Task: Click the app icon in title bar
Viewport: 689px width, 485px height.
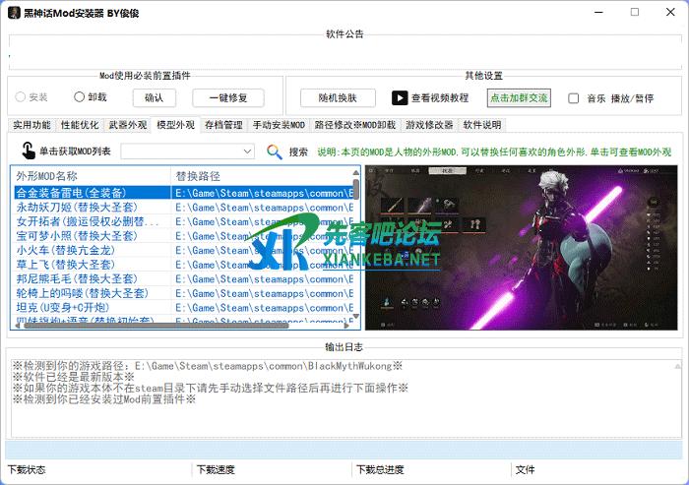Action: (x=14, y=13)
